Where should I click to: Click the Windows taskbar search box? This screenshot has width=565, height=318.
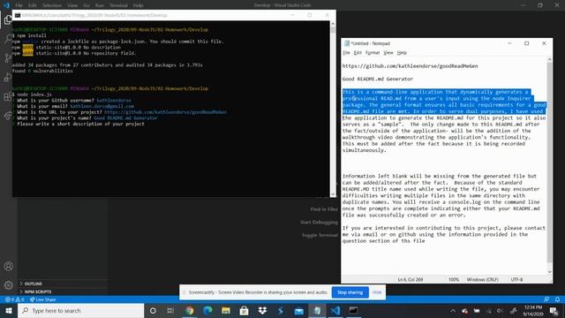pyautogui.click(x=80, y=310)
